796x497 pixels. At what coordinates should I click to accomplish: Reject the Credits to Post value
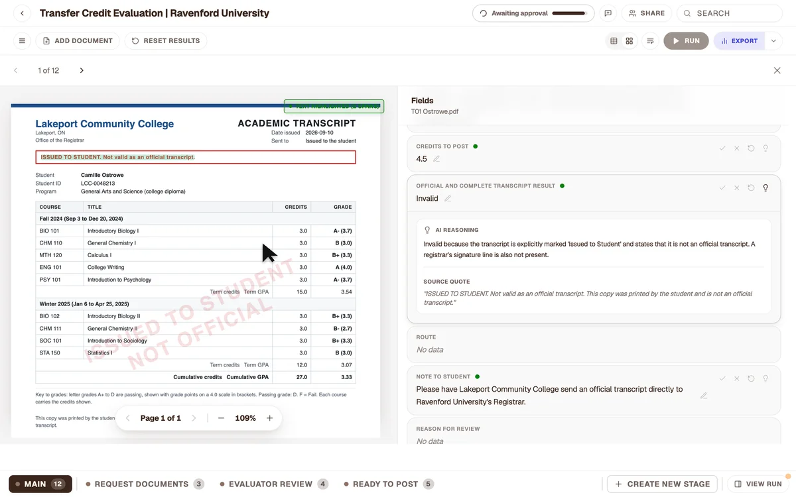[736, 148]
